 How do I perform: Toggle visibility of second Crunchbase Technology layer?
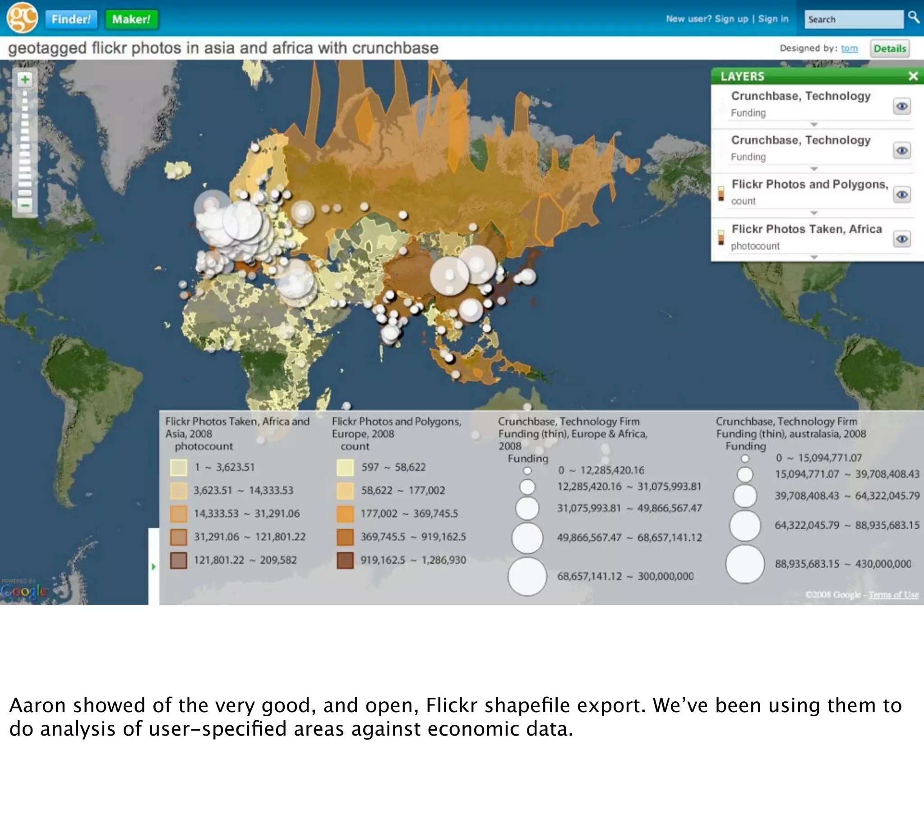(901, 150)
